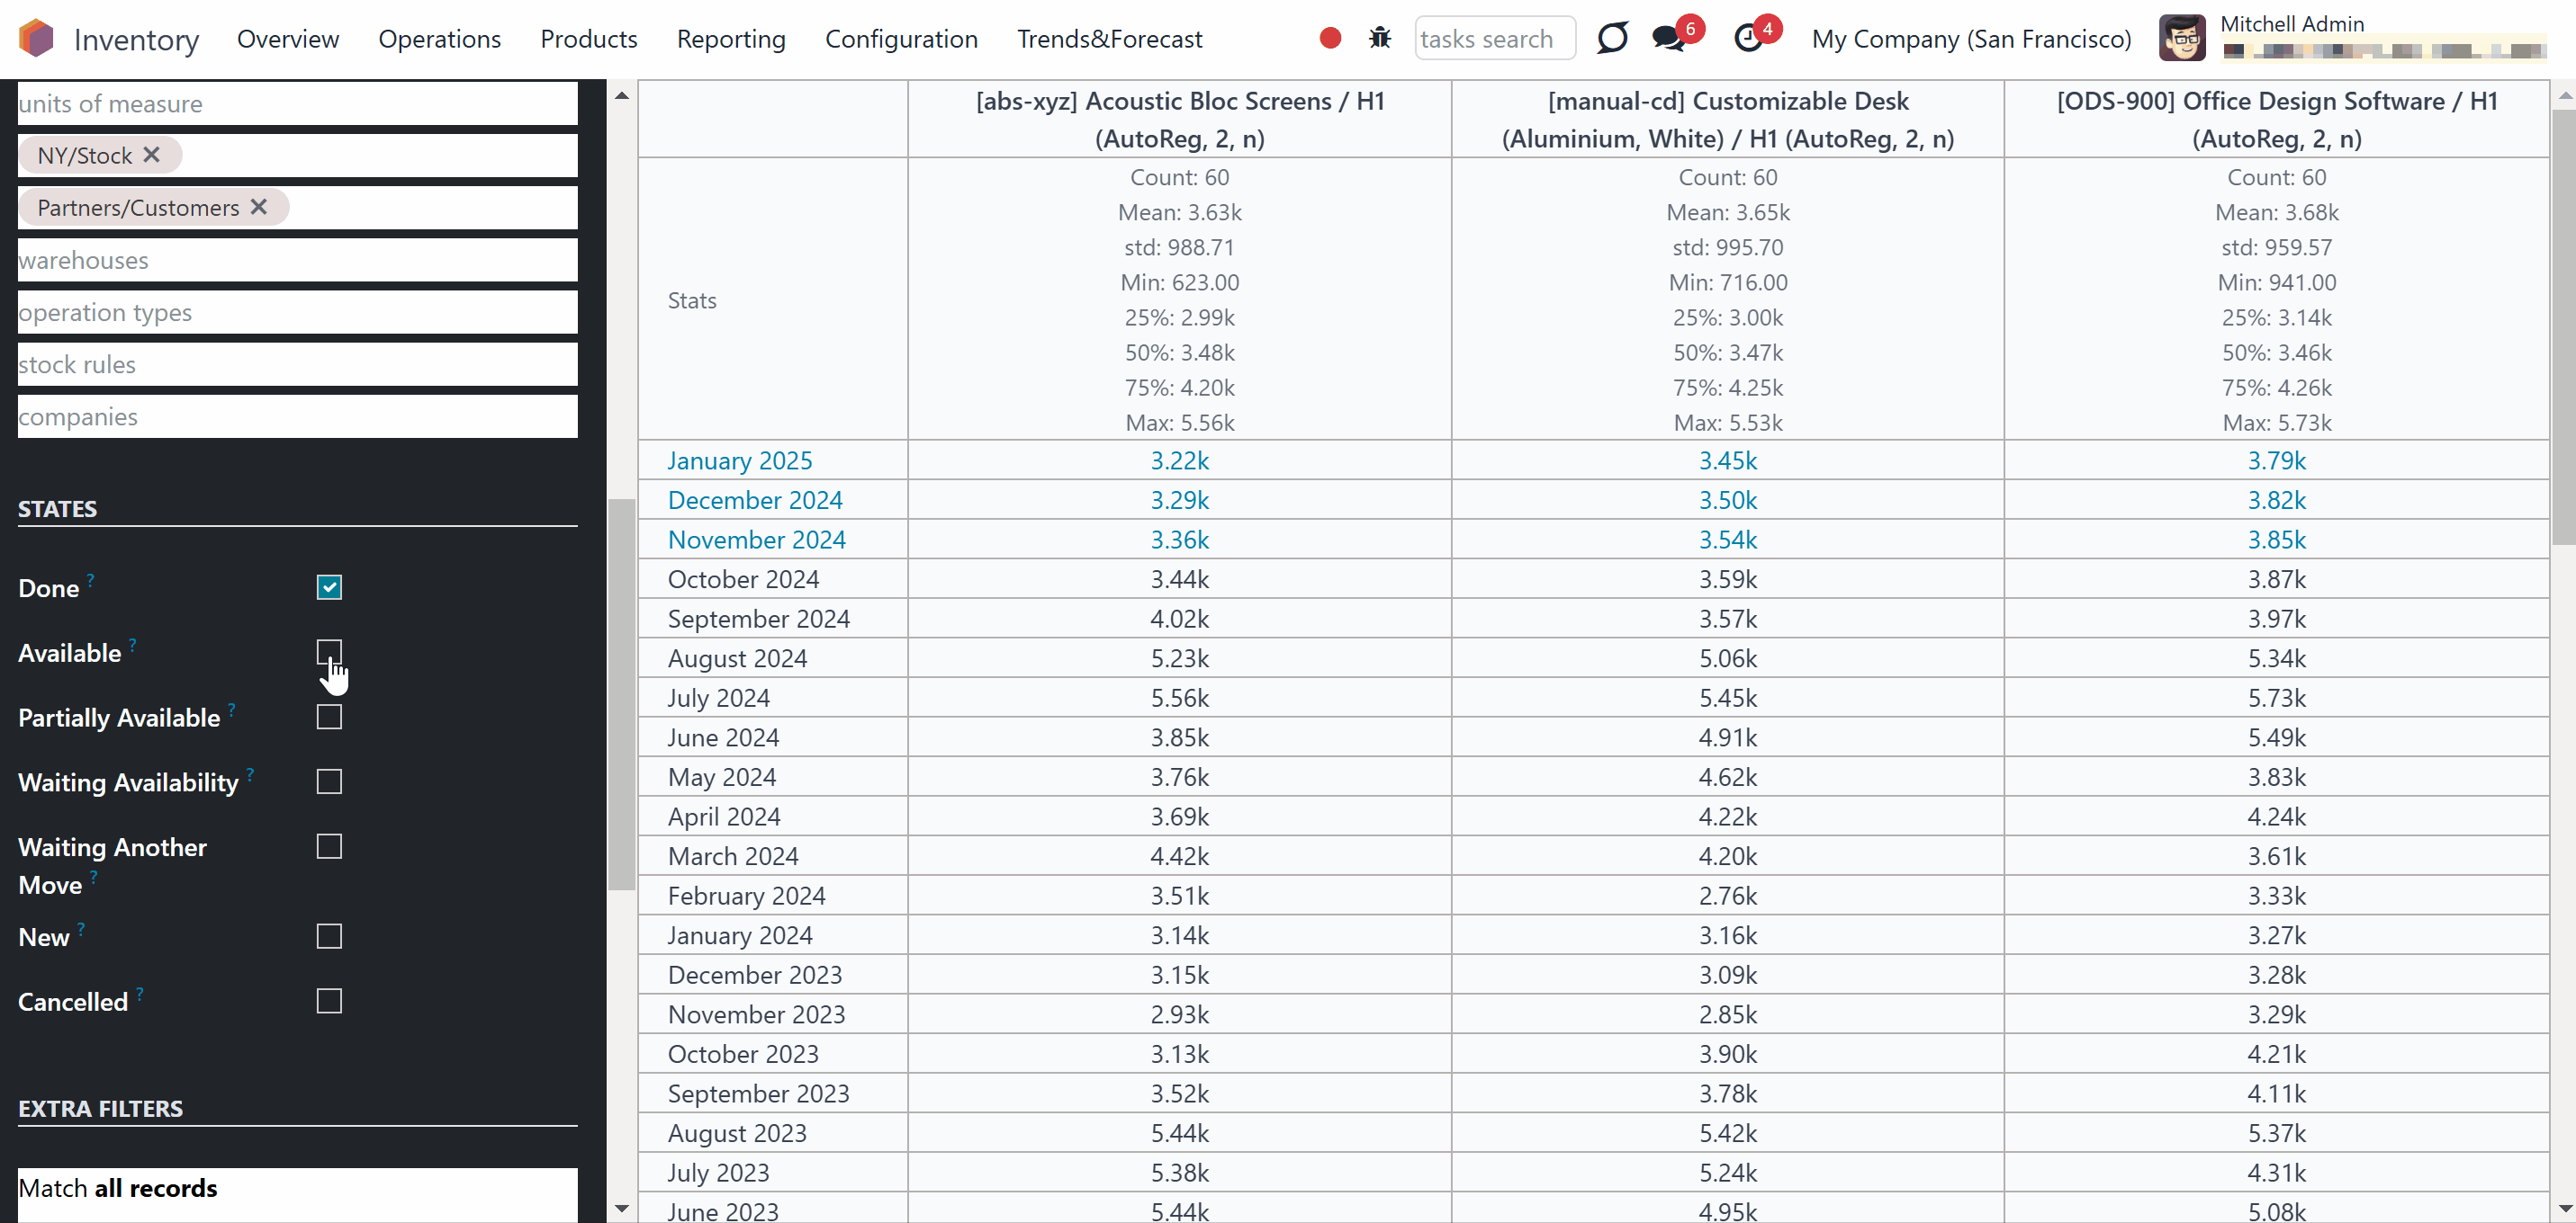
Task: Remove the NY/Stock filter tag
Action: pos(151,155)
